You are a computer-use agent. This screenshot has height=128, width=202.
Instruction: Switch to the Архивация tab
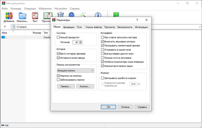click(x=69, y=27)
